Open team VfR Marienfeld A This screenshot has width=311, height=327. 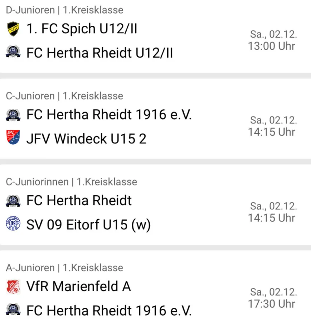coord(79,286)
